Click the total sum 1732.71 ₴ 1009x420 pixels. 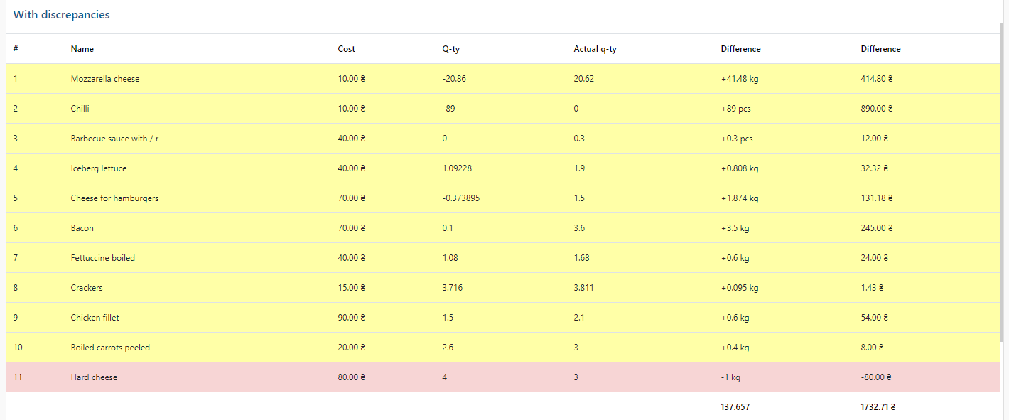point(878,407)
